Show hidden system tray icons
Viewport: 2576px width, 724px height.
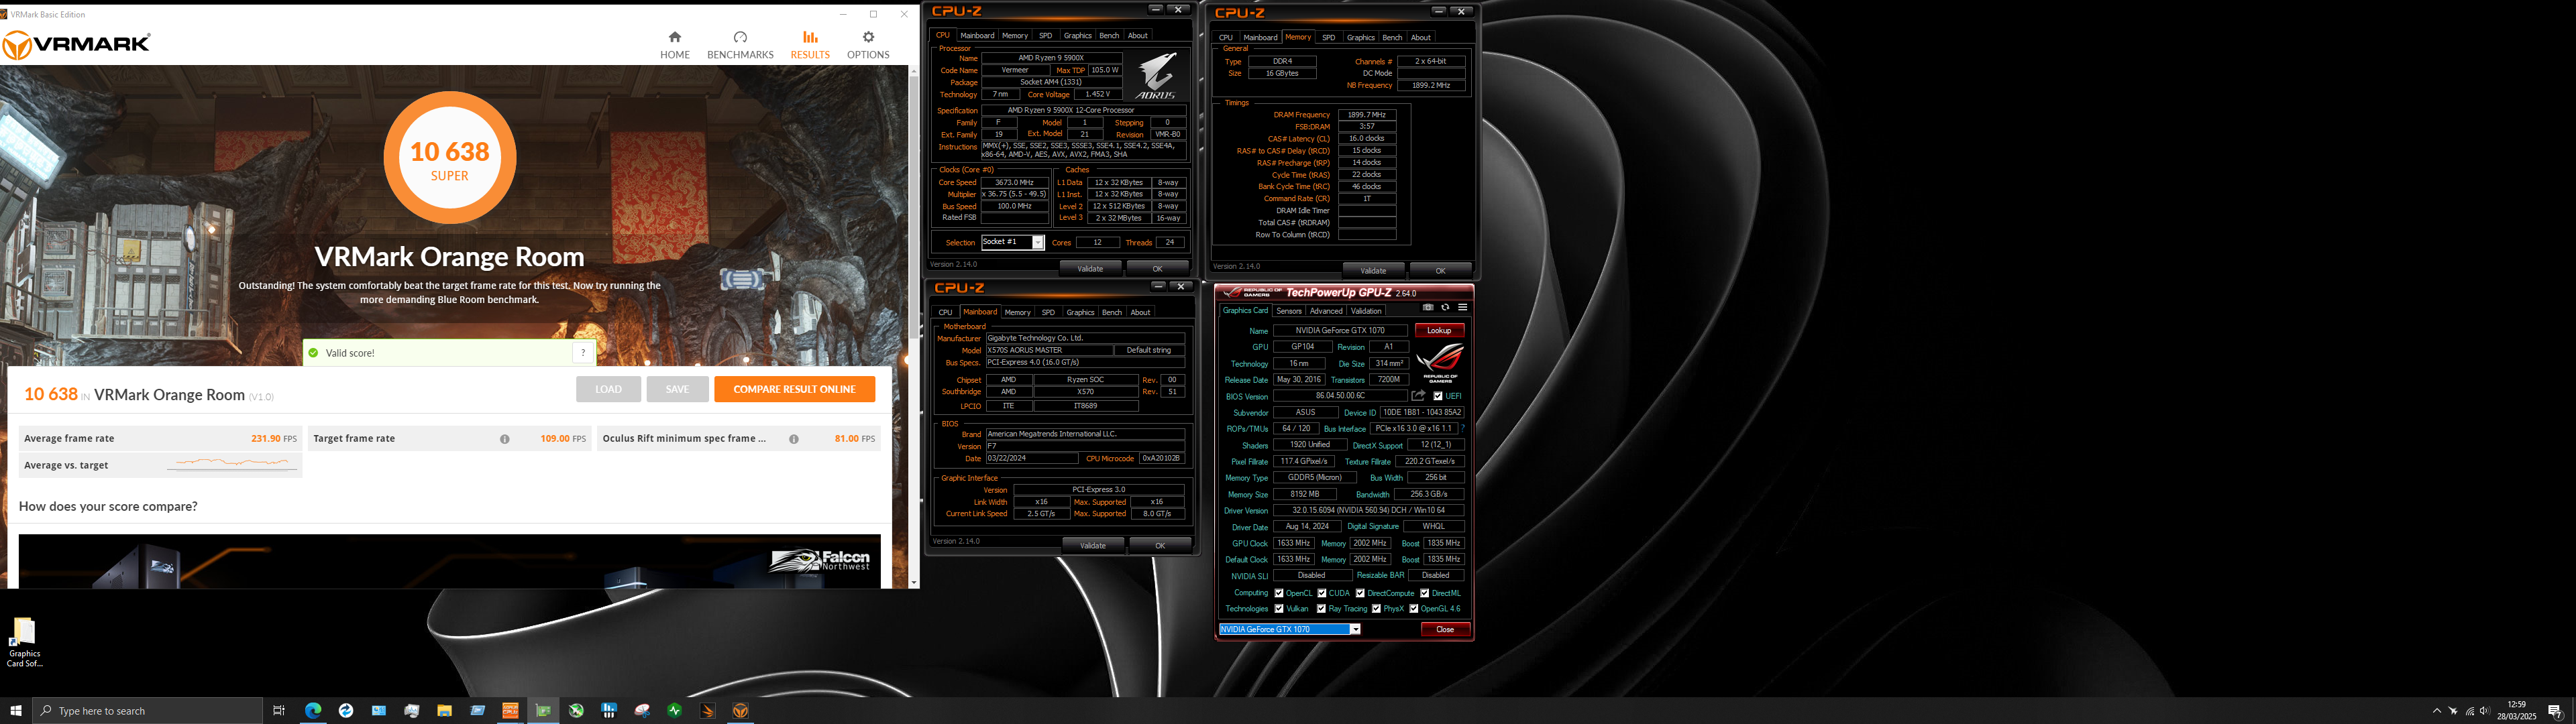pos(2437,711)
